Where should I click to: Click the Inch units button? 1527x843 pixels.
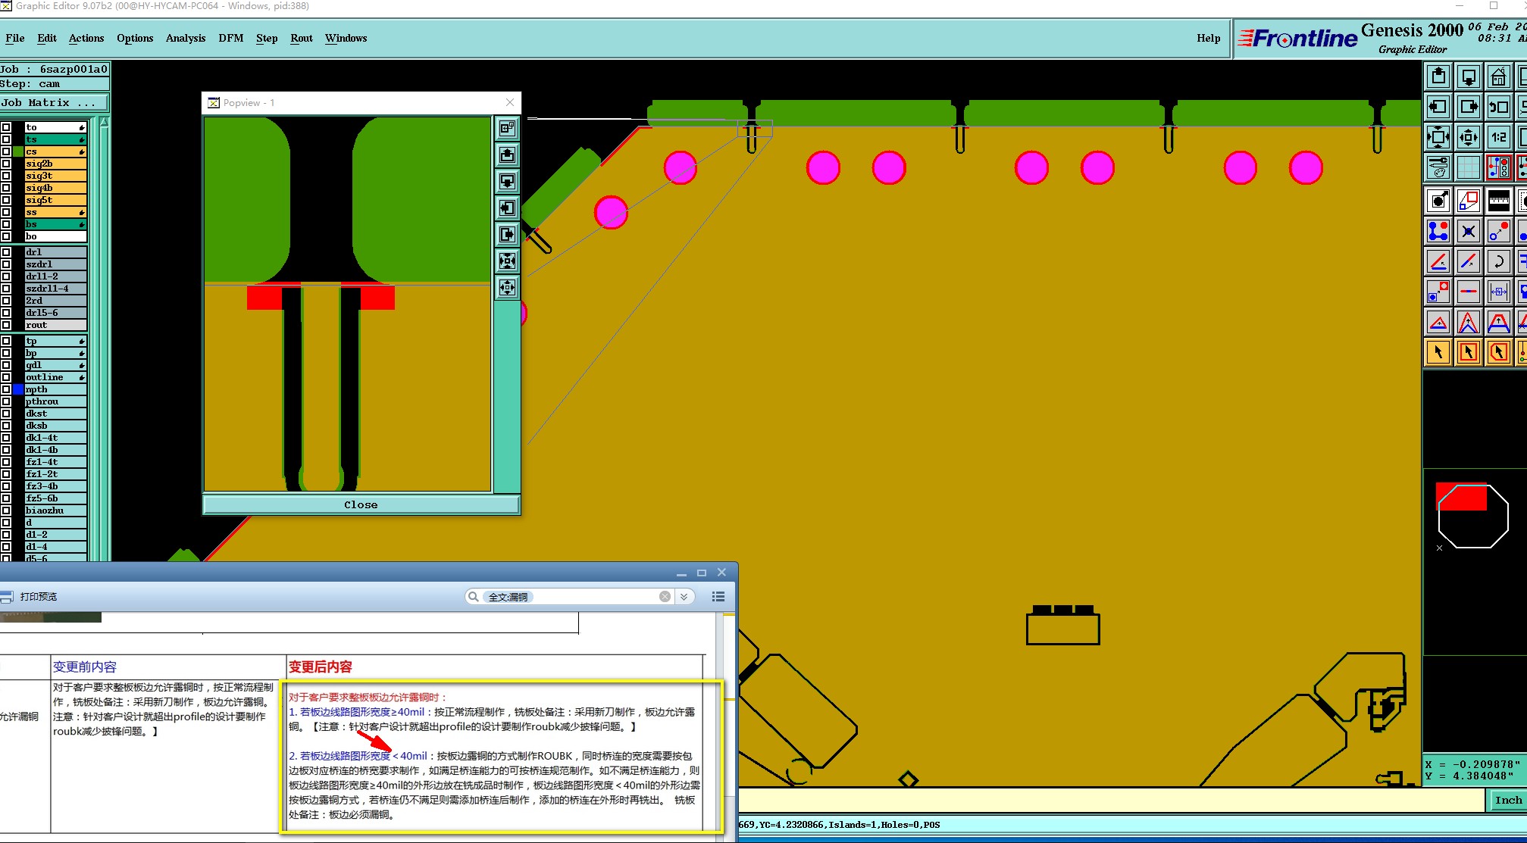click(x=1507, y=800)
